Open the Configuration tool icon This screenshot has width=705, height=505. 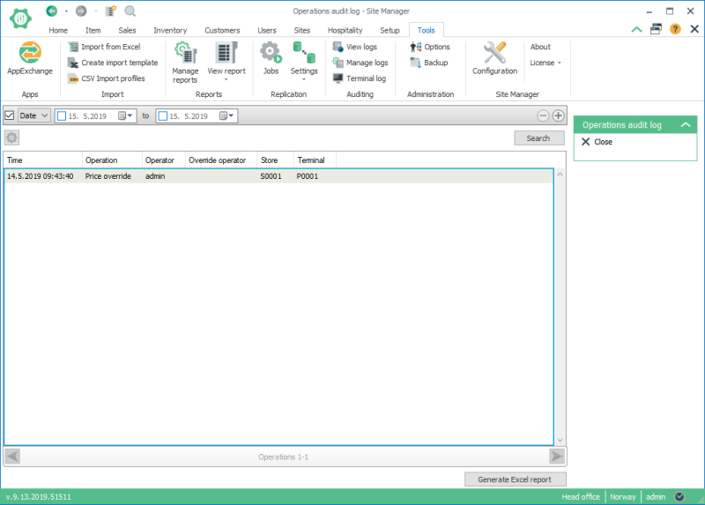click(494, 54)
